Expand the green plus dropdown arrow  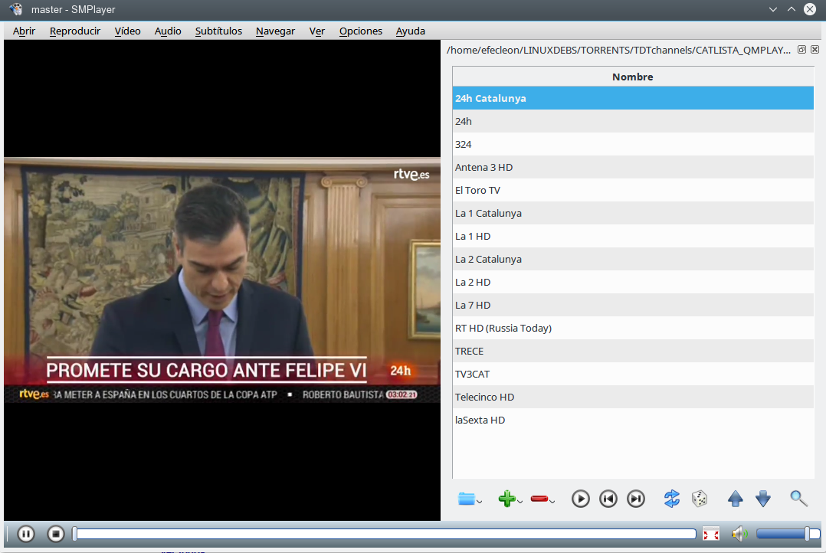520,502
